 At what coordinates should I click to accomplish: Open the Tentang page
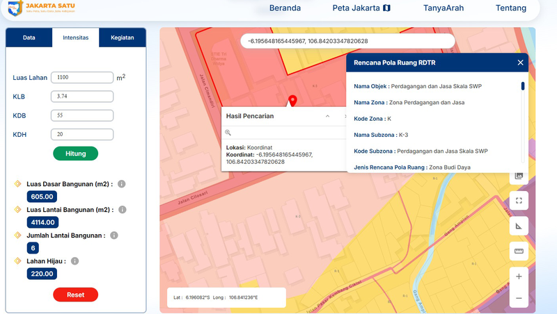click(511, 8)
